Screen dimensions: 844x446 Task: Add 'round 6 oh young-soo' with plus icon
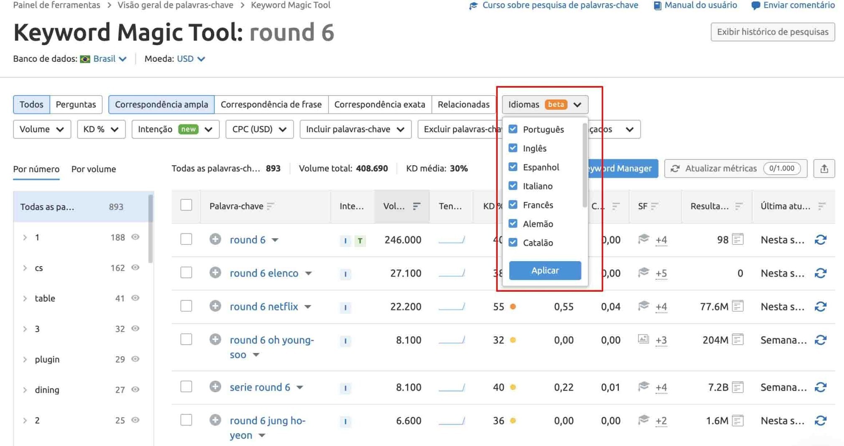[215, 339]
